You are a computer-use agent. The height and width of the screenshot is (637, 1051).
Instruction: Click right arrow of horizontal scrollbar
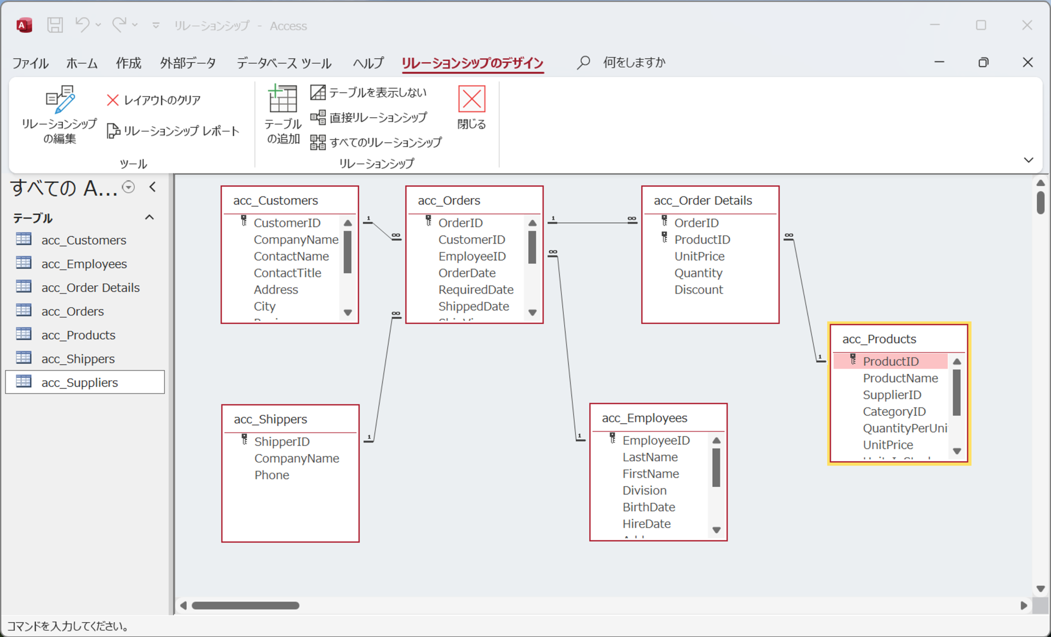[1024, 605]
